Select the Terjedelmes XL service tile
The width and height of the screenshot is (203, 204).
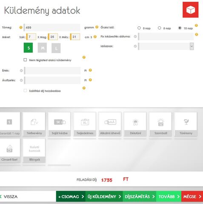(85, 124)
